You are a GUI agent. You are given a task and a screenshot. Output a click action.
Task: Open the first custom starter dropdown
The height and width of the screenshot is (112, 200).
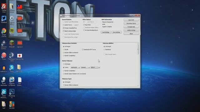coord(75,68)
